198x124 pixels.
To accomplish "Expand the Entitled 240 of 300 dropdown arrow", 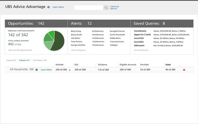I will 70,70.
